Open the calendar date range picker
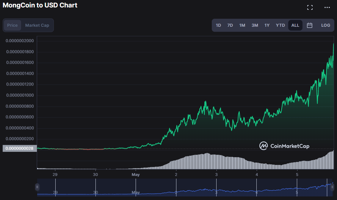 tap(309, 25)
